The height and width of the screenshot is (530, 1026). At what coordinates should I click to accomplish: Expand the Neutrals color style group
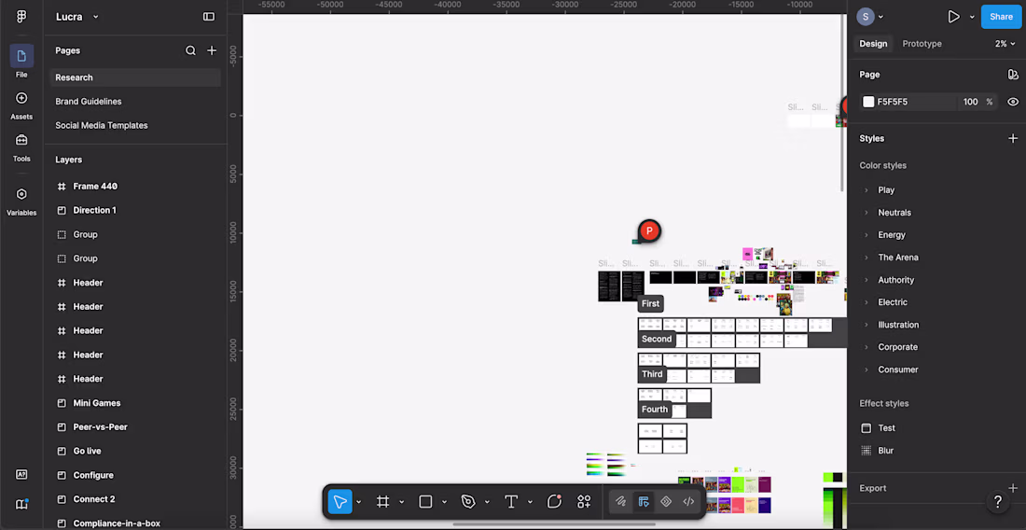click(x=867, y=213)
